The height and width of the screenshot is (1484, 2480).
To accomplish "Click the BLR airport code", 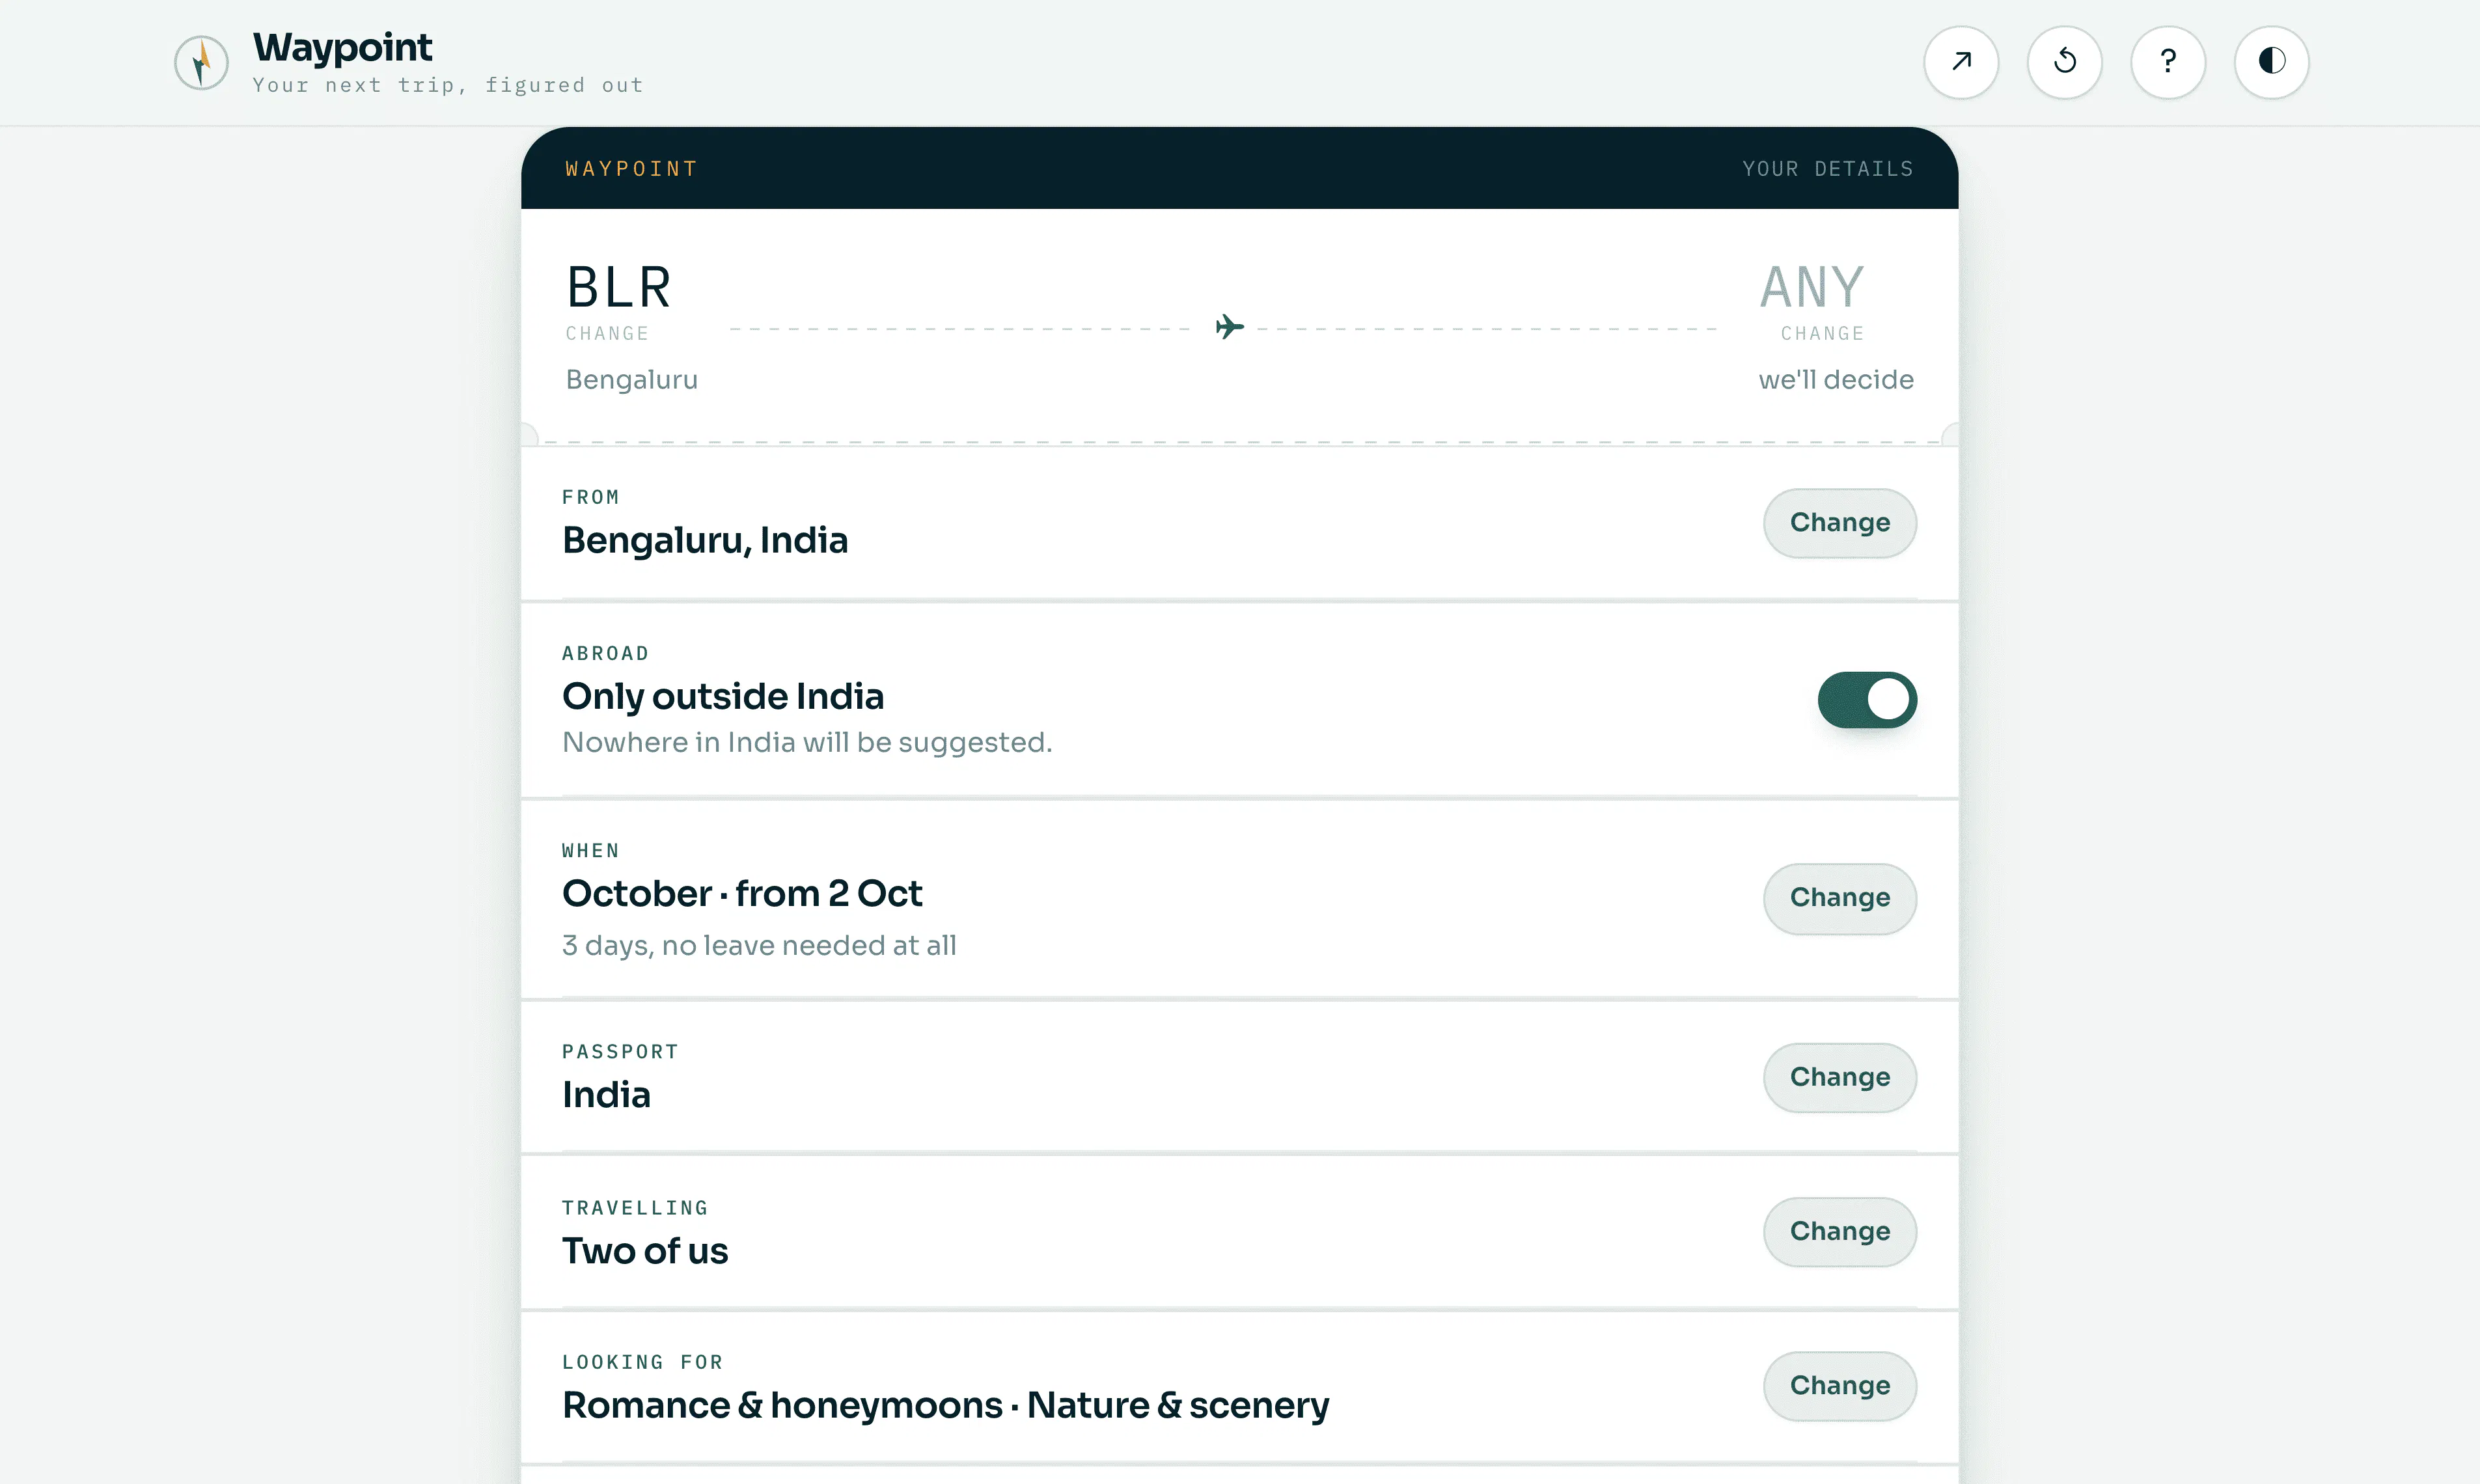I will (x=619, y=288).
